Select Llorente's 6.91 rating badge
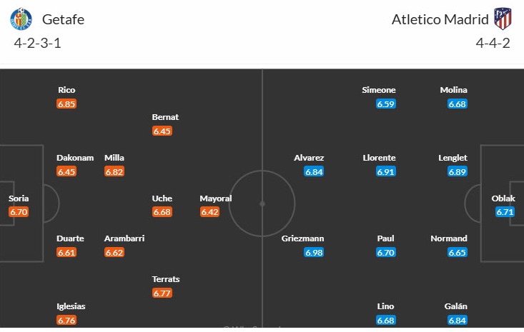Screen dimensions: 524x332 (385, 172)
